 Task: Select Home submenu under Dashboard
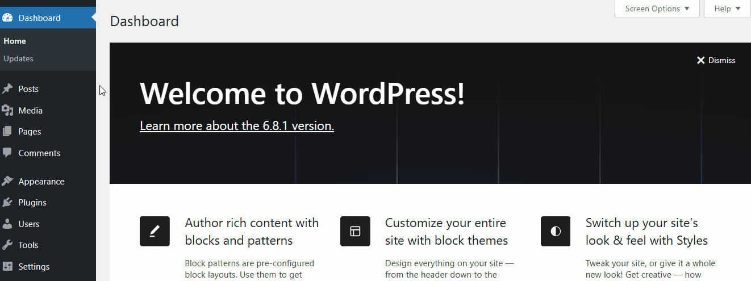click(x=15, y=41)
